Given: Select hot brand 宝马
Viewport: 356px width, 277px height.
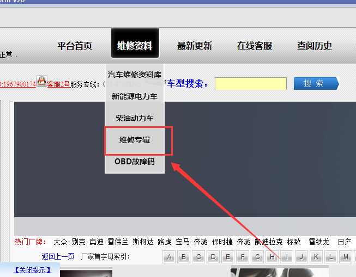Looking at the screenshot, I should tap(183, 242).
